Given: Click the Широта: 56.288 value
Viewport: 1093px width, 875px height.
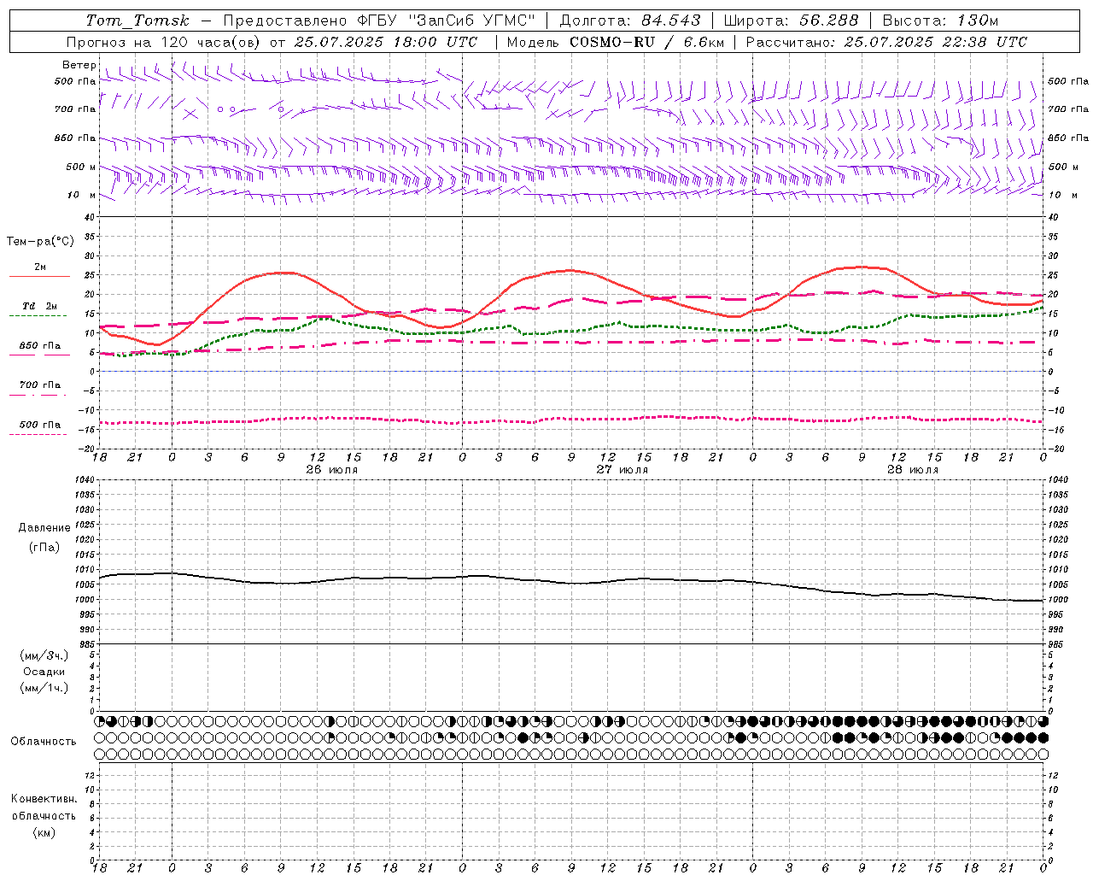Looking at the screenshot, I should pyautogui.click(x=791, y=21).
